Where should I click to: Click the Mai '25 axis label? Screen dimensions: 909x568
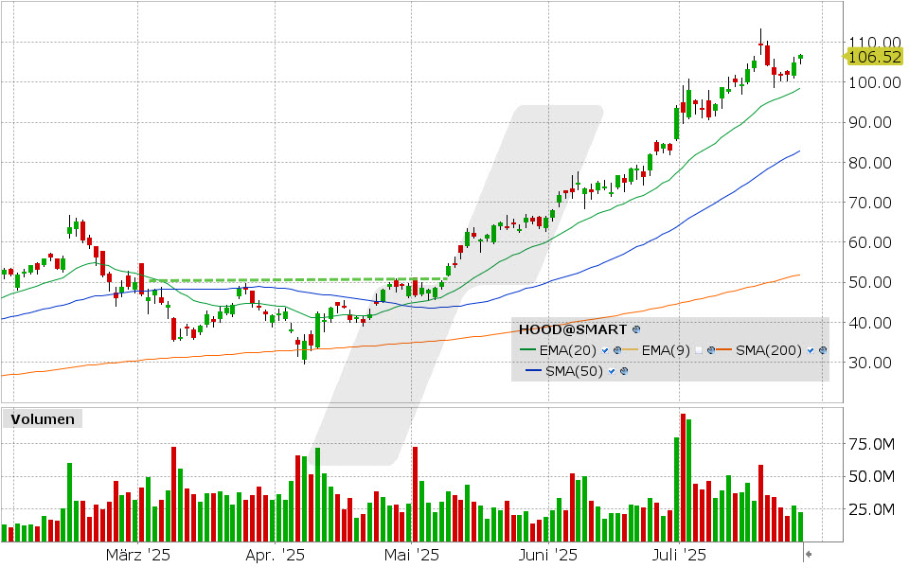click(x=411, y=556)
